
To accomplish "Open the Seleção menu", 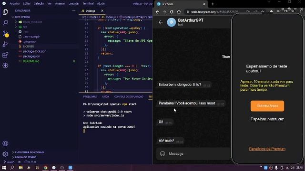I will [39, 3].
